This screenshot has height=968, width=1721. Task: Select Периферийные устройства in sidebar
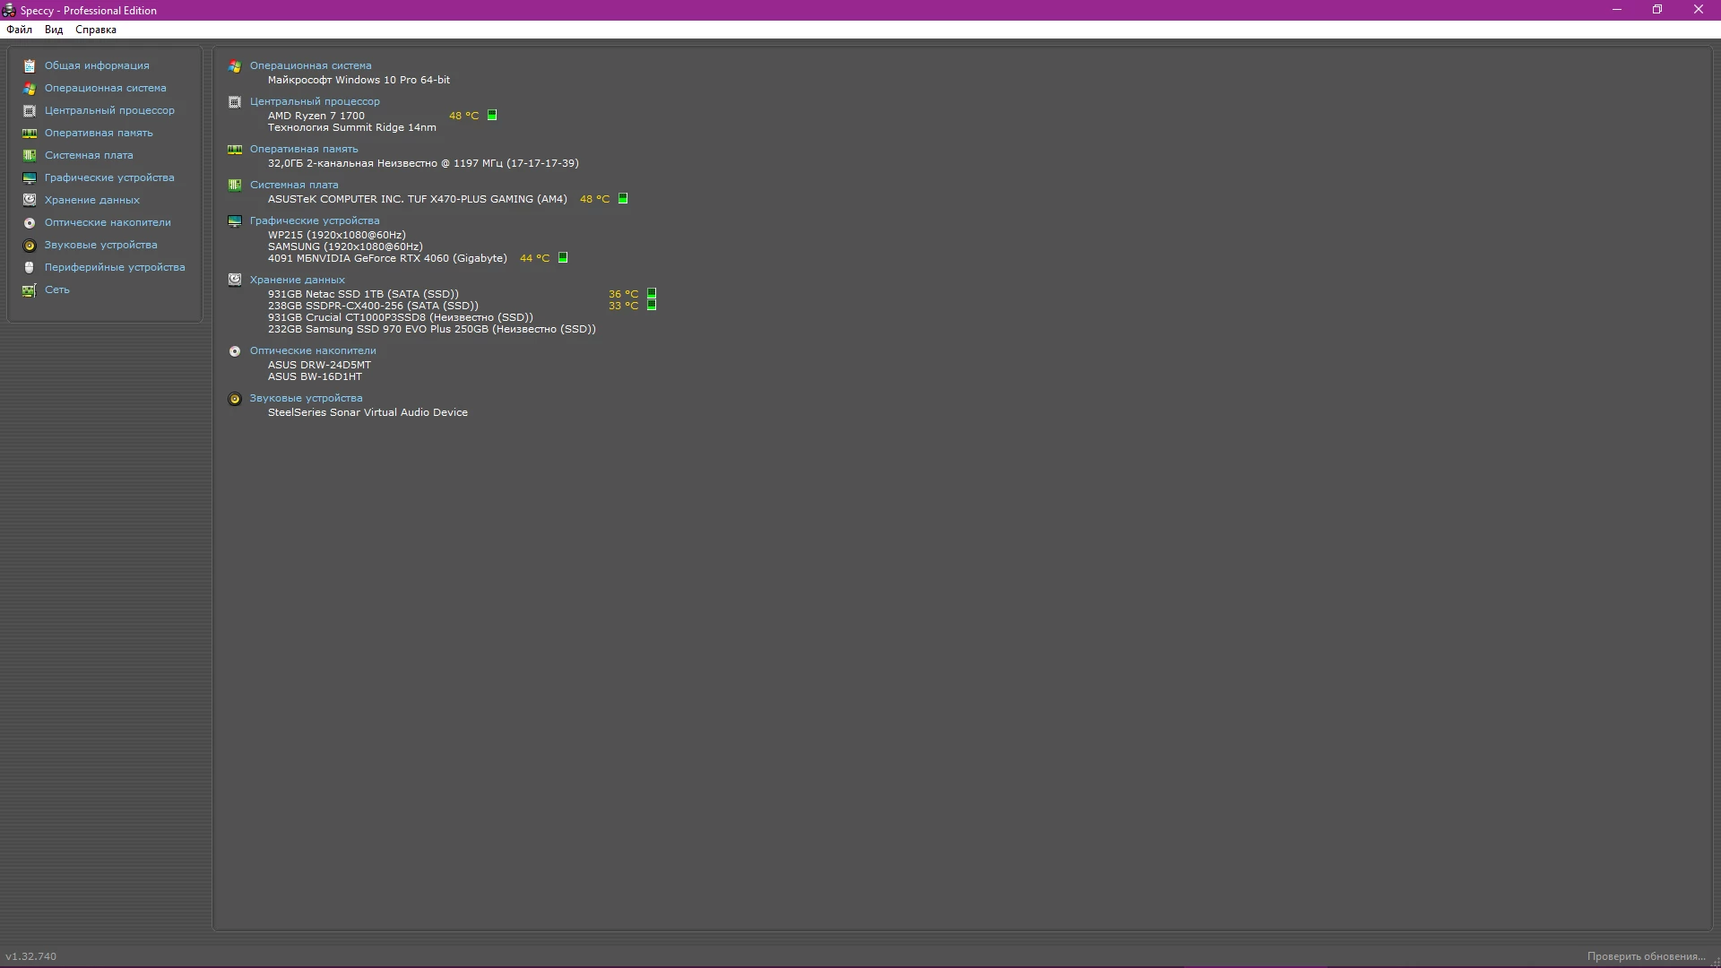115,267
